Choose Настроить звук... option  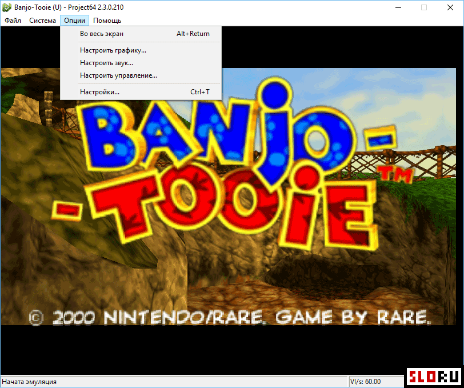pos(141,63)
